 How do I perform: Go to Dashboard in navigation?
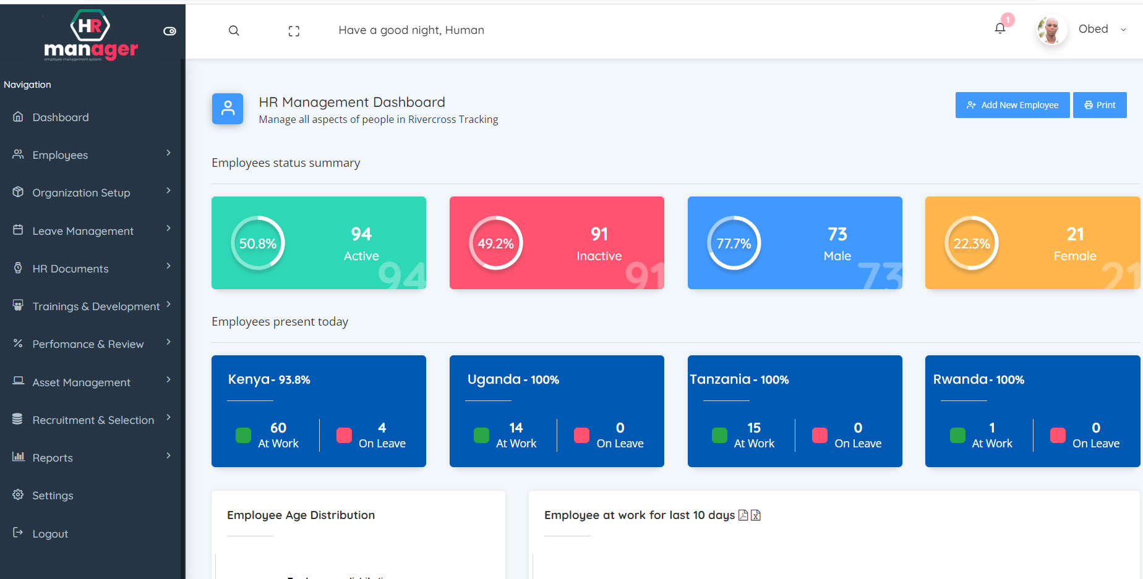[x=60, y=117]
